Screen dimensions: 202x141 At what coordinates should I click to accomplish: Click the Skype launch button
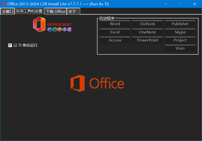pyautogui.click(x=180, y=32)
